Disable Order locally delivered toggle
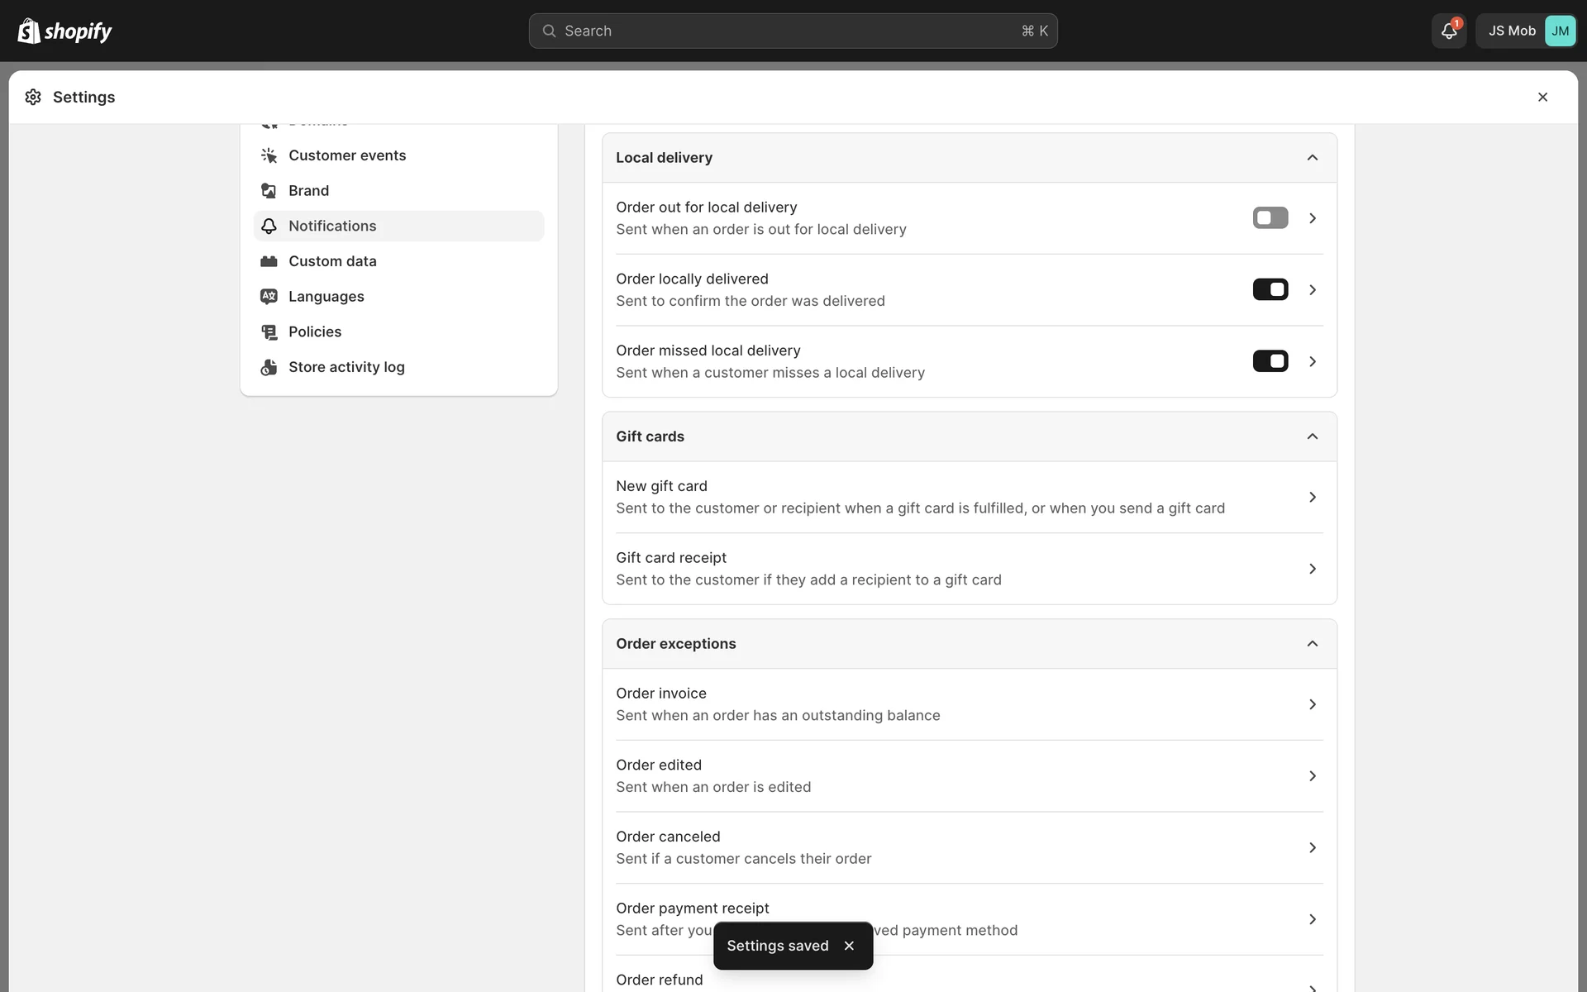Viewport: 1587px width, 992px height. tap(1270, 290)
